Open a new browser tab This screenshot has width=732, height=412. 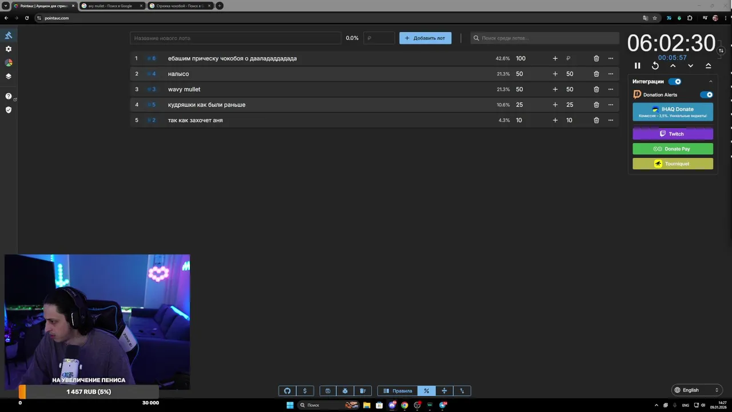coord(220,6)
